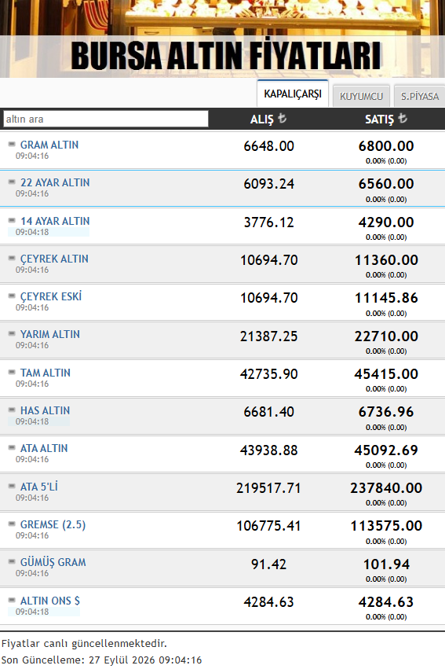Click the small icon beside ALTIN ONS $
This screenshot has height=669, width=445.
click(12, 601)
